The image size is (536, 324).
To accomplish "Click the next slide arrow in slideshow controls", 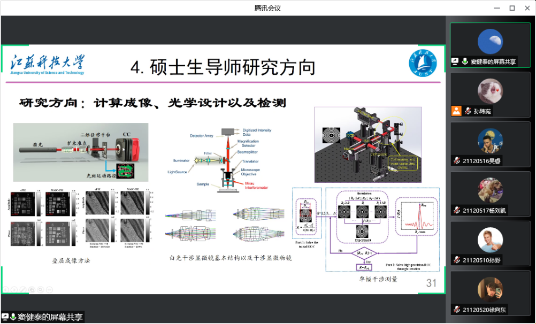I will tap(14, 290).
